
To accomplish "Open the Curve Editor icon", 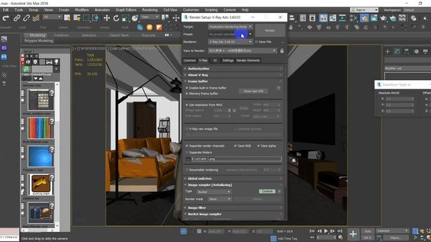I will click(x=333, y=18).
